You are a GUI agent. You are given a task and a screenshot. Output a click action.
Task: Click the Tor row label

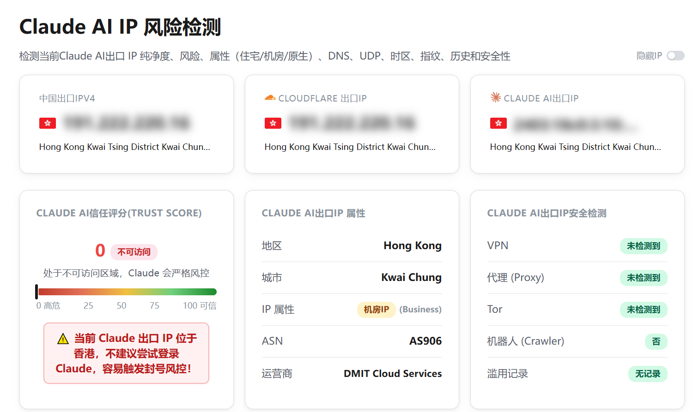(x=495, y=309)
